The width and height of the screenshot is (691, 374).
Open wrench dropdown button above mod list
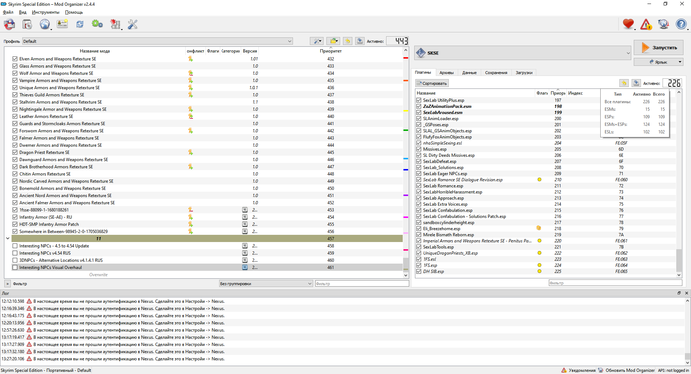point(317,41)
